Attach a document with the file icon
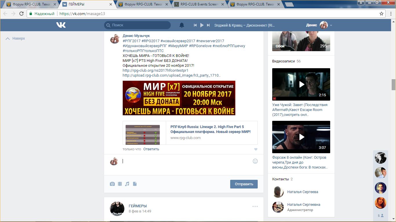The image size is (396, 222). click(135, 184)
